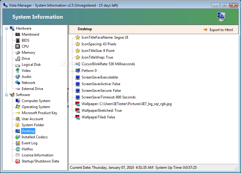Image resolution: width=241 pixels, height=173 pixels.
Task: Click the Network globe icon
Action: tap(18, 83)
